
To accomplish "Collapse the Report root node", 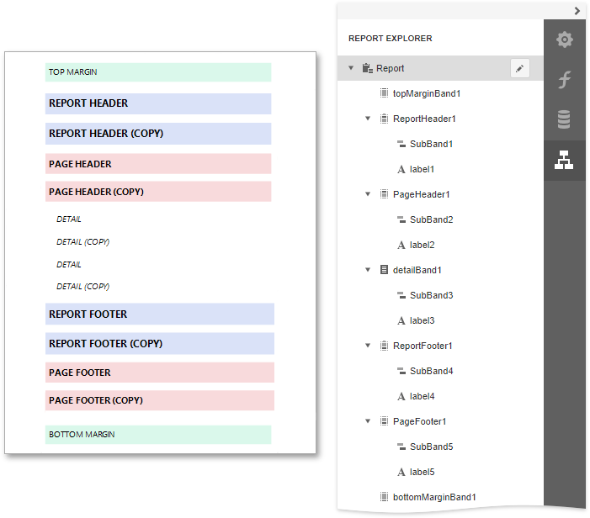I will coord(351,68).
